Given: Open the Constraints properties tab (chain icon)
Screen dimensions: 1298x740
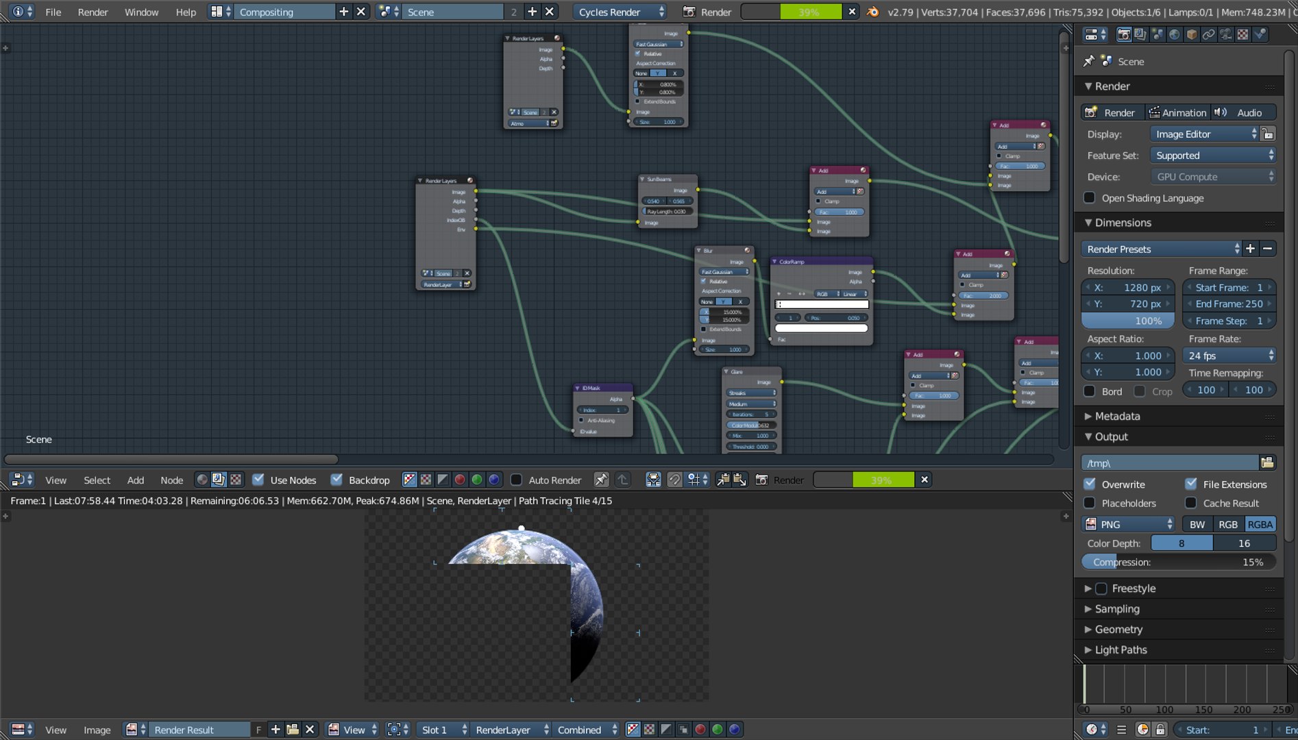Looking at the screenshot, I should coord(1209,34).
